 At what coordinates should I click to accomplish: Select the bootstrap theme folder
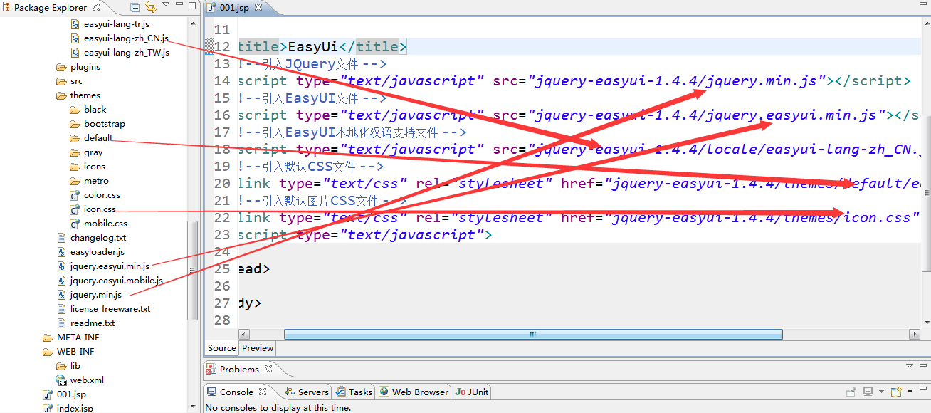point(98,123)
